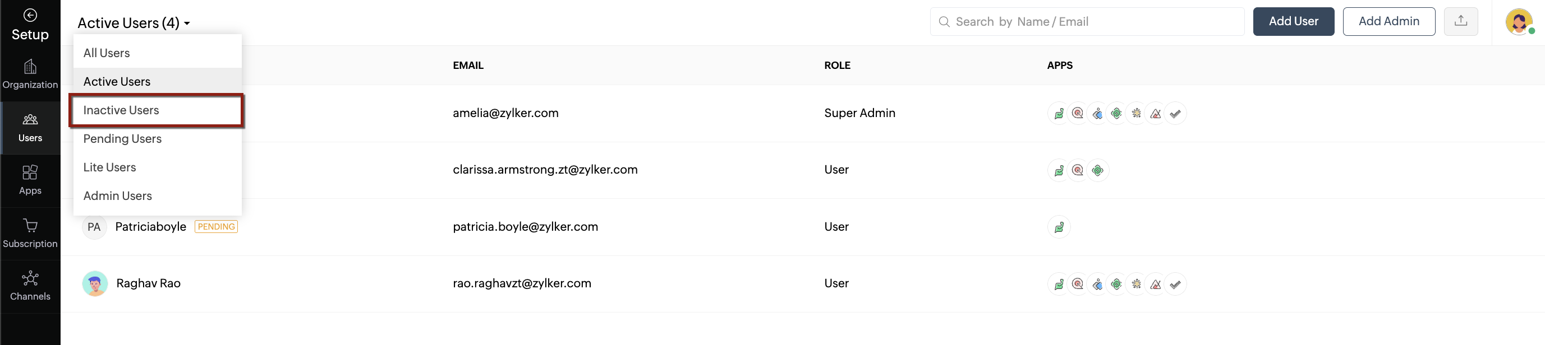This screenshot has width=1545, height=345.
Task: Click the Add User button
Action: pyautogui.click(x=1293, y=21)
